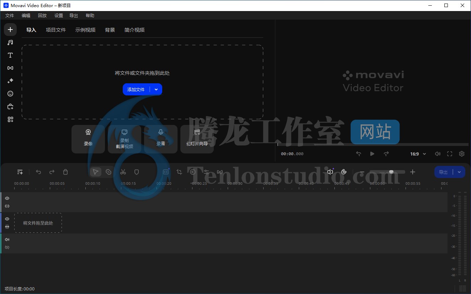Choose the selection arrow tool
The height and width of the screenshot is (294, 471).
(x=95, y=172)
